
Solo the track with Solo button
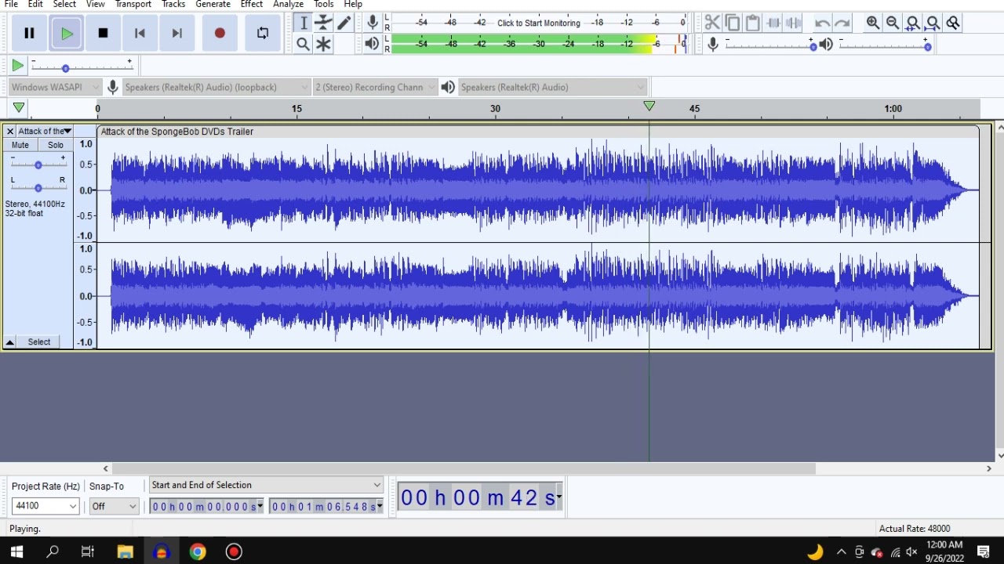56,145
